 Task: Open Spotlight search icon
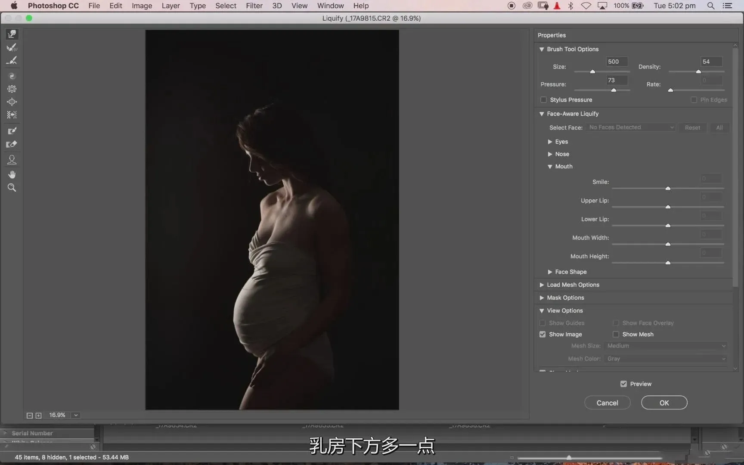click(x=711, y=6)
